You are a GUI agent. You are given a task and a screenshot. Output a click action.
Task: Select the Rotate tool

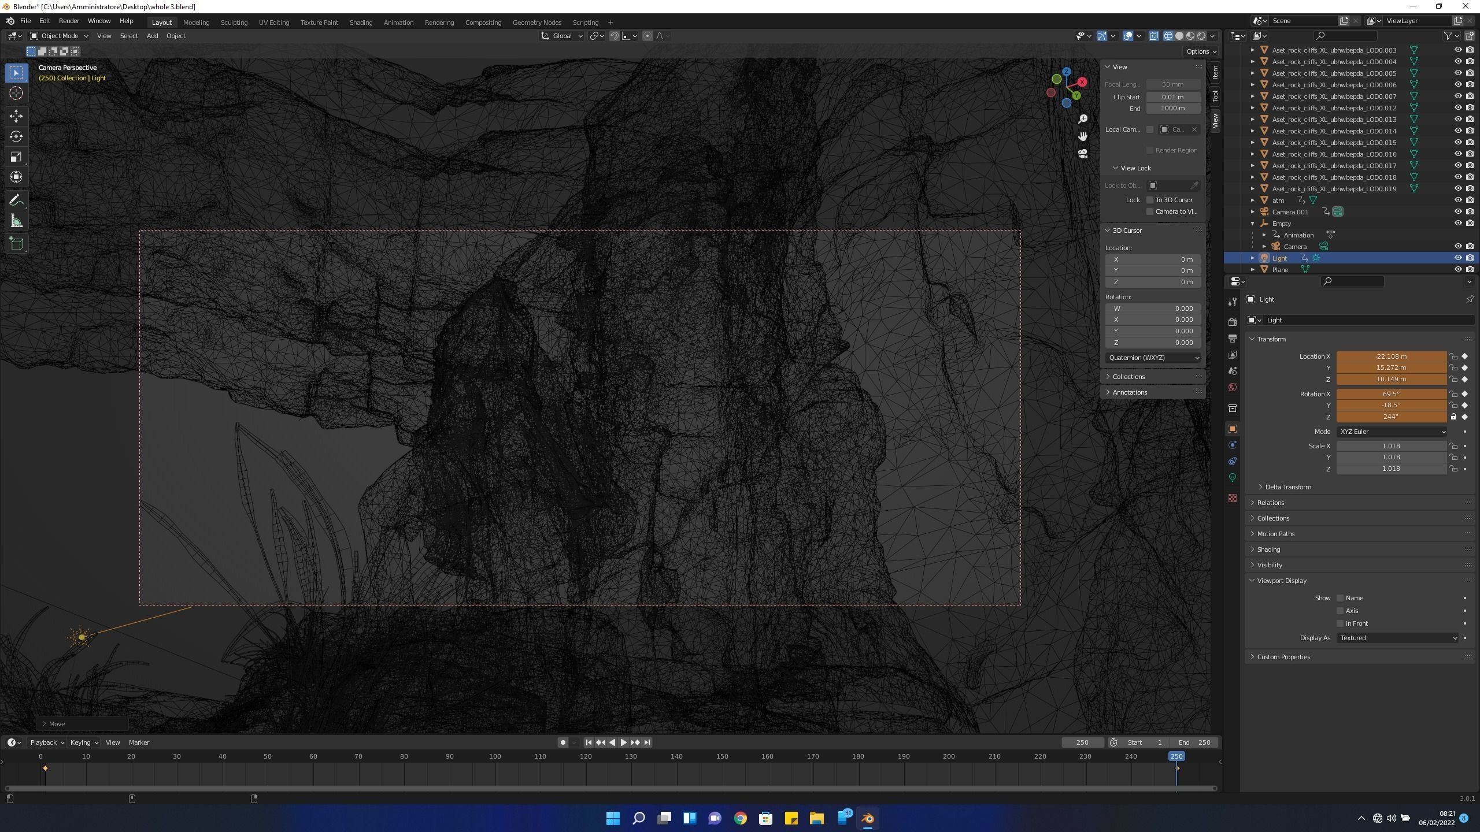click(16, 136)
